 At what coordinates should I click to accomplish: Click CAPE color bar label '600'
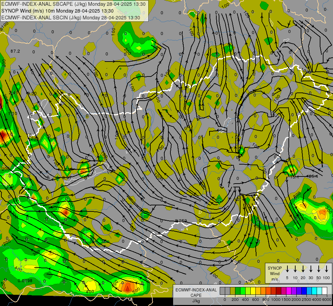[255, 300]
